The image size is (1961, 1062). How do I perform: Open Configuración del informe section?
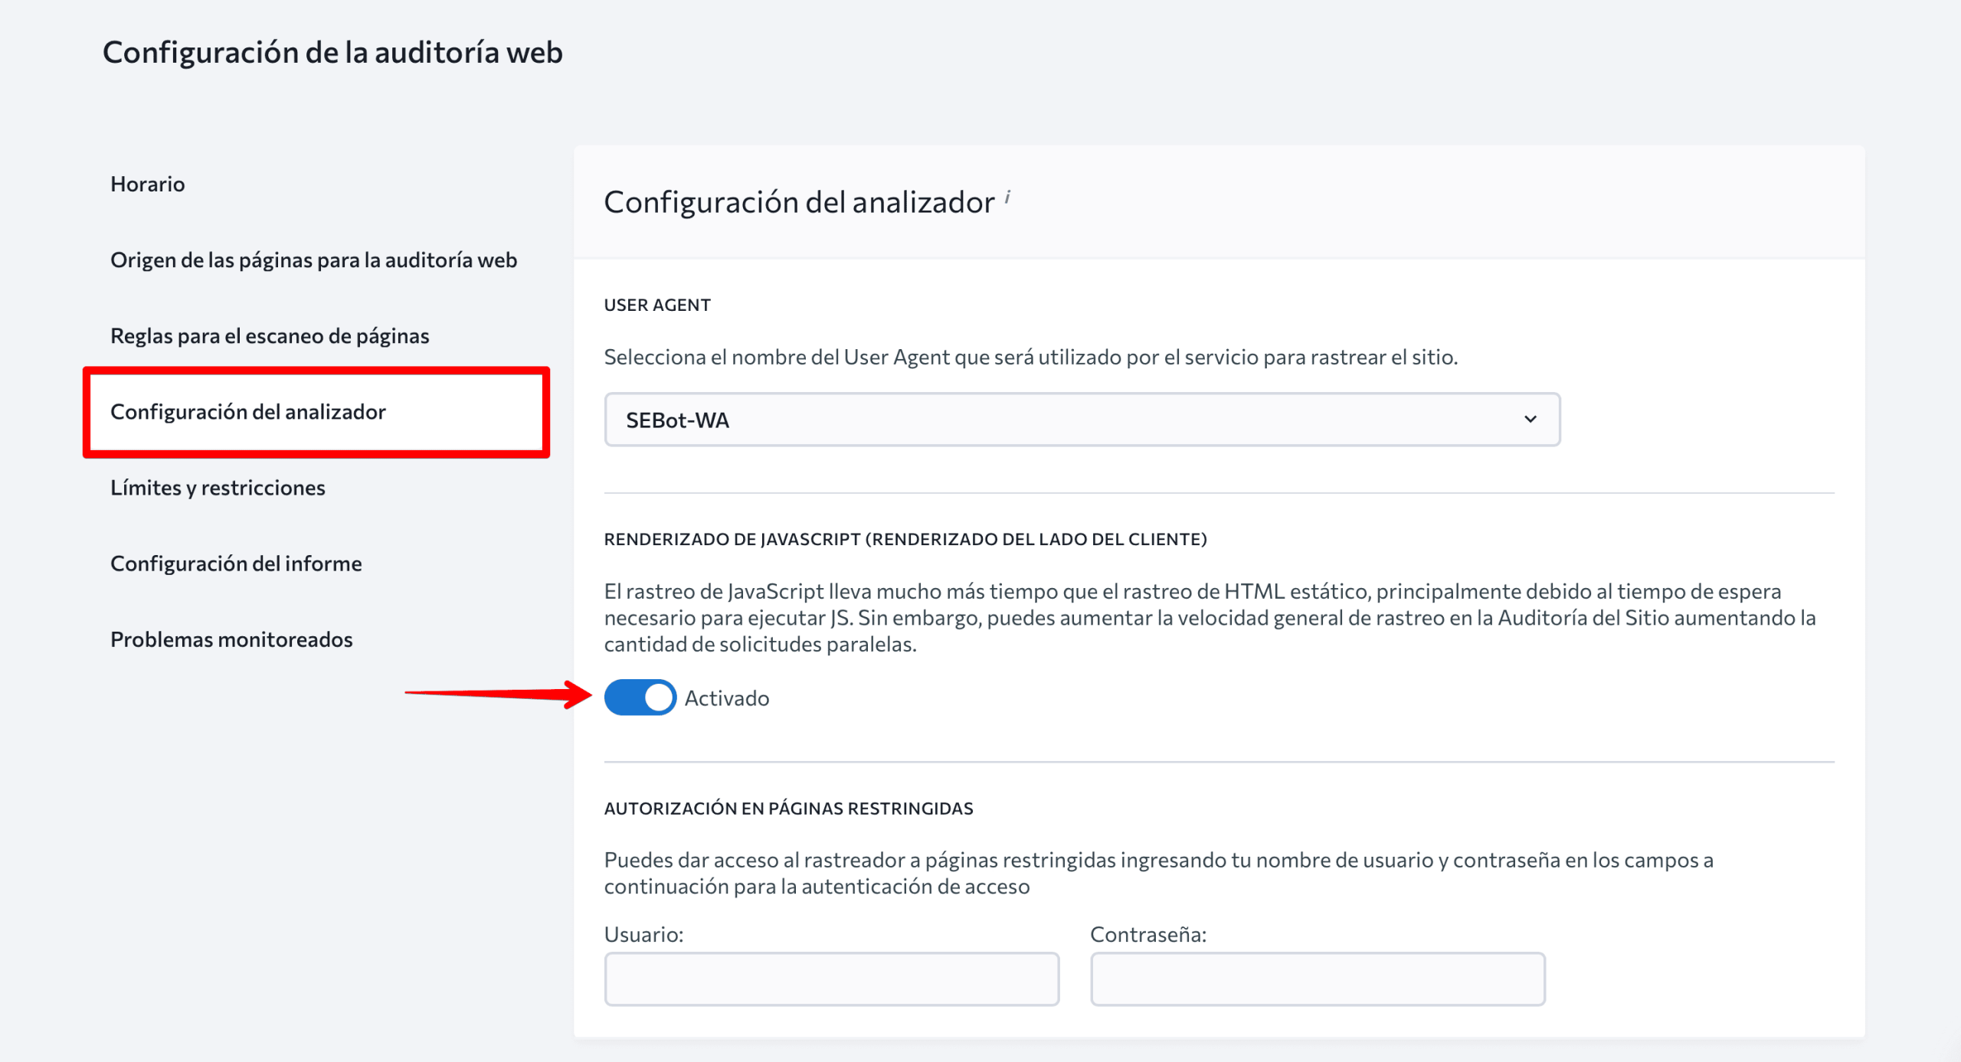(x=236, y=563)
